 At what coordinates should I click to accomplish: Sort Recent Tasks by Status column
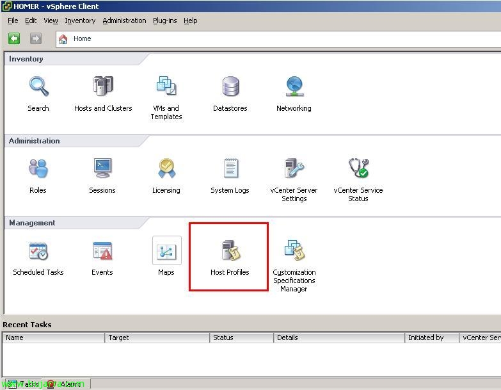coord(242,337)
